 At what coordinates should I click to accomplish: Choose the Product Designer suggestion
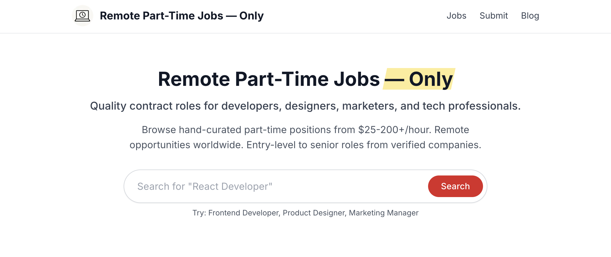[x=314, y=213]
